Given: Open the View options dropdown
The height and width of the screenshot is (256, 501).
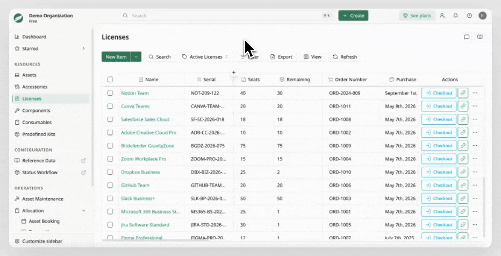Looking at the screenshot, I should [312, 57].
